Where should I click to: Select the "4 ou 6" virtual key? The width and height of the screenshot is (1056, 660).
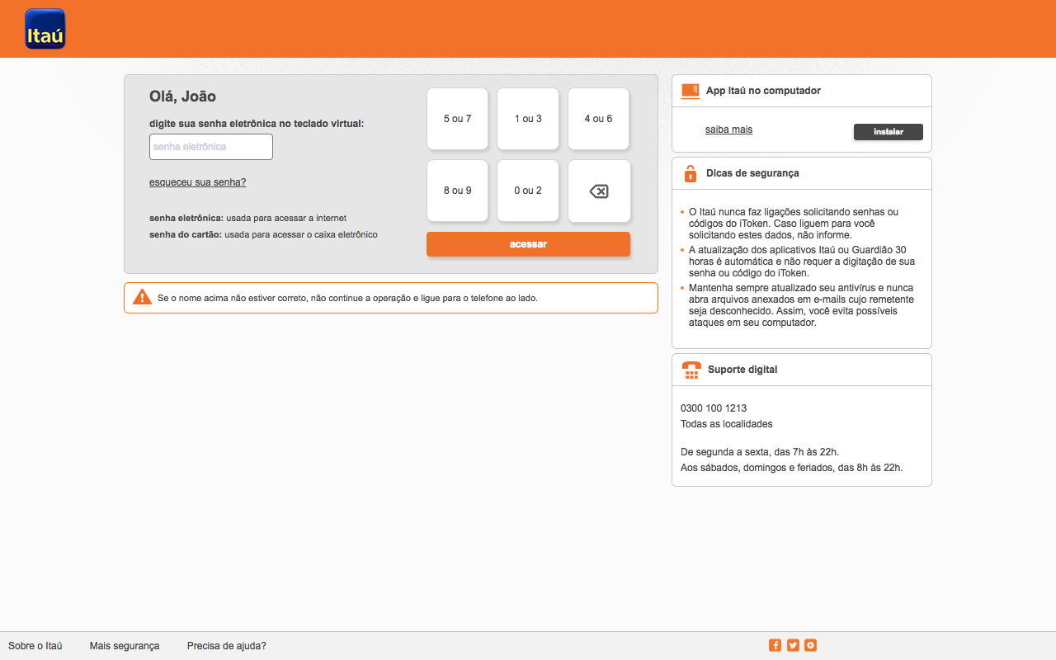click(x=599, y=119)
